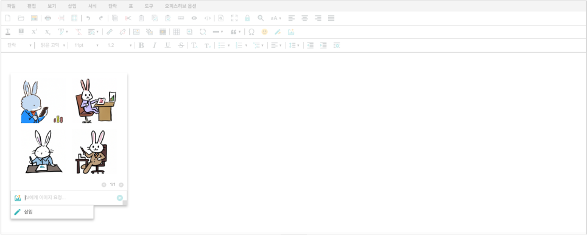
Task: Insert special character with omega icon
Action: [251, 32]
